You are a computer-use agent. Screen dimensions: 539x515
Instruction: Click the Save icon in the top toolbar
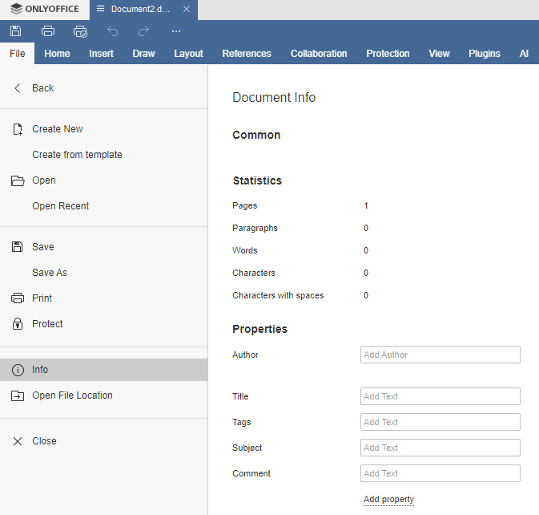(x=16, y=31)
